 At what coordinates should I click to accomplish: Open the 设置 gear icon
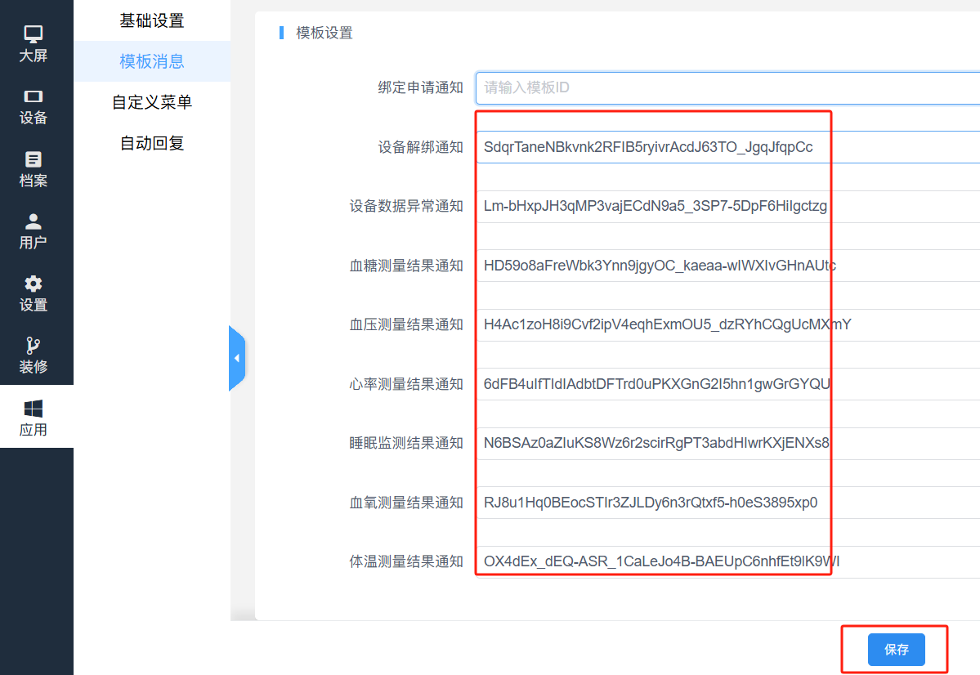pos(34,284)
